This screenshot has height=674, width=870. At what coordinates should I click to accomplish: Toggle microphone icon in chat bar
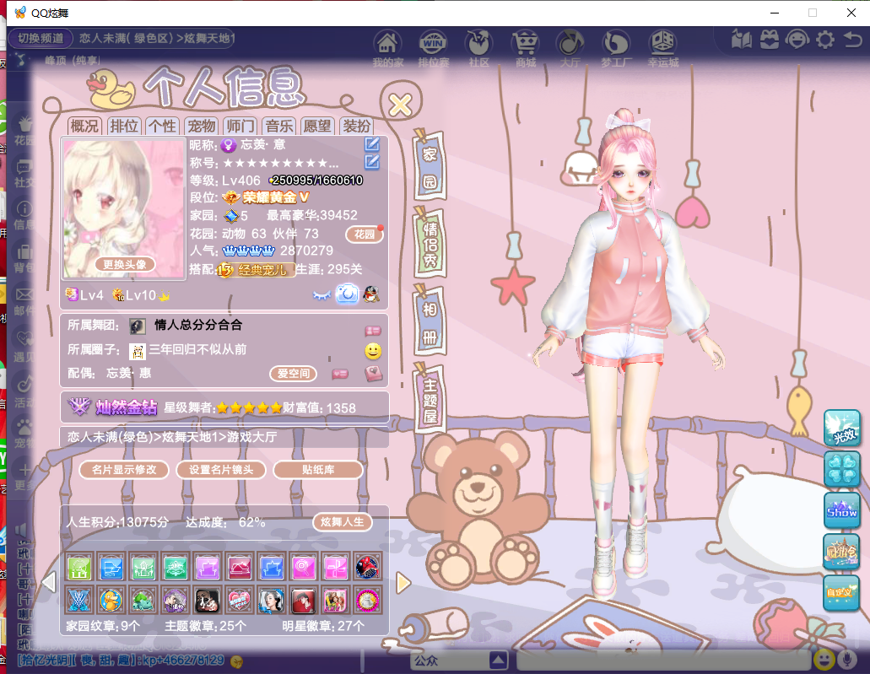pos(846,660)
